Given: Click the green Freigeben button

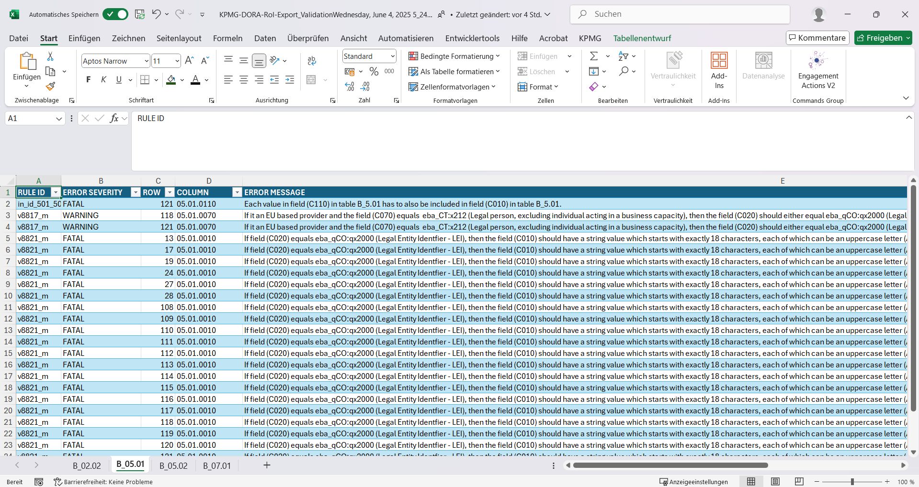Looking at the screenshot, I should tap(880, 38).
